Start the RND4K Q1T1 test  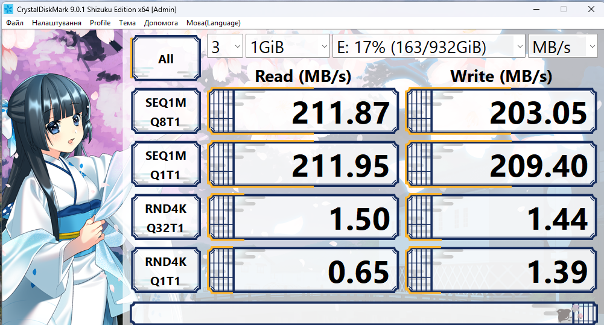166,271
